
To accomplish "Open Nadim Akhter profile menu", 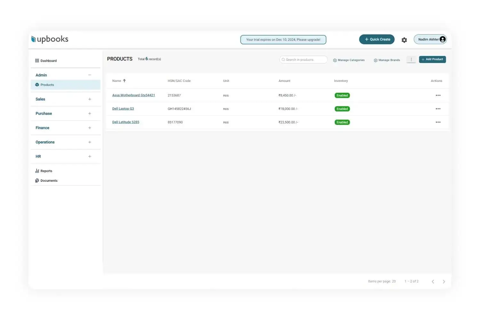I will [x=430, y=39].
